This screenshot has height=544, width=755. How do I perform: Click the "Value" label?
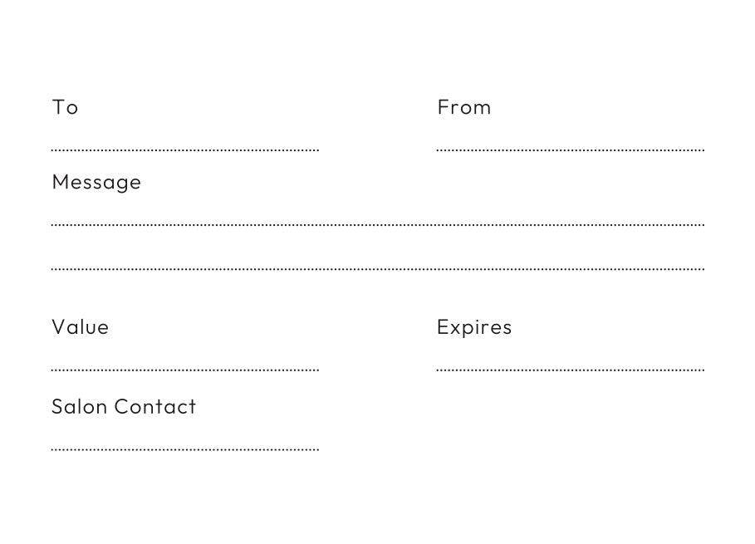pyautogui.click(x=80, y=327)
